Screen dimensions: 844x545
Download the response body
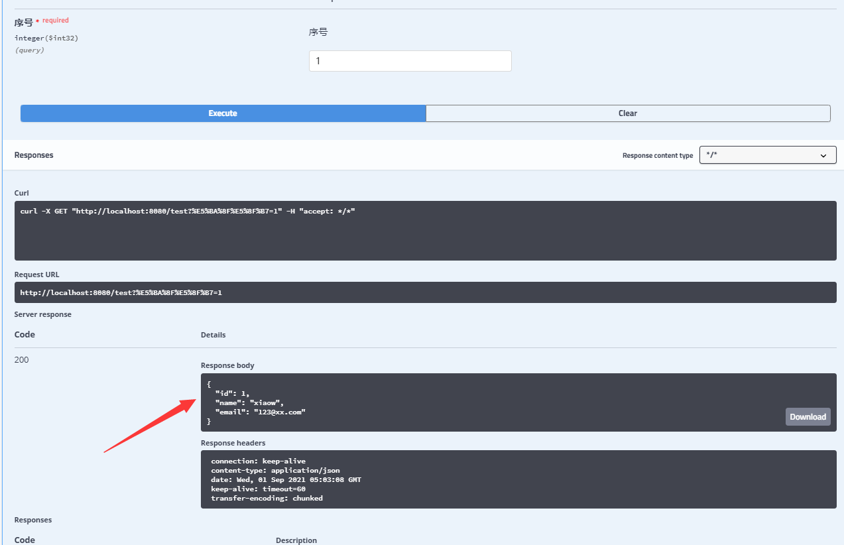tap(808, 416)
